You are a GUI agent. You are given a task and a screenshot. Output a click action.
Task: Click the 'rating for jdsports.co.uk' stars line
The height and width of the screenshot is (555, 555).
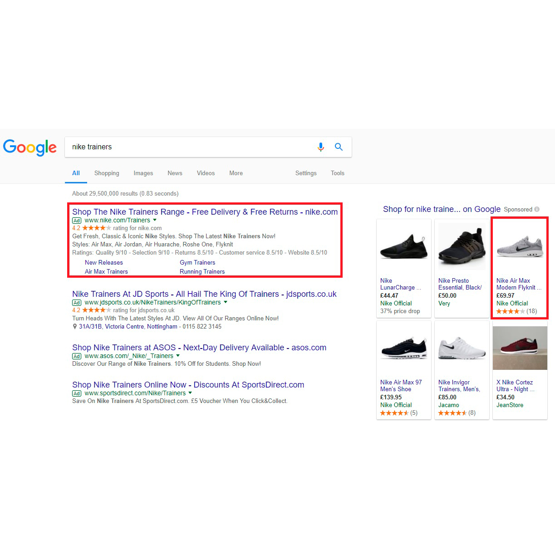(x=123, y=310)
